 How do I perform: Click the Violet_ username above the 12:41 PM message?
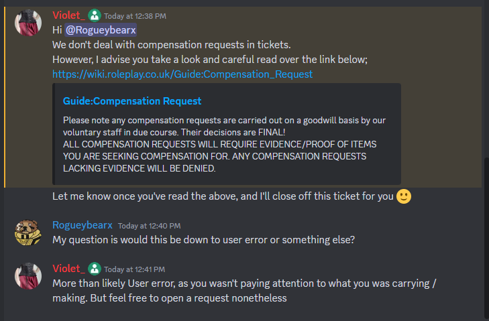point(68,269)
